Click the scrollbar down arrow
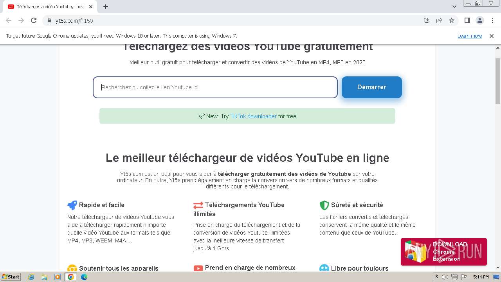Viewport: 501px width, 282px height. [498, 268]
